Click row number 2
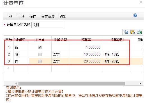Viewport: 145px width, 104px height. [9, 54]
